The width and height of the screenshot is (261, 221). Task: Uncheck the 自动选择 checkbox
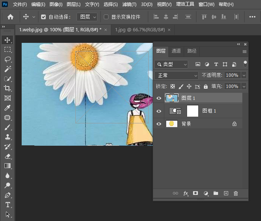coord(44,17)
